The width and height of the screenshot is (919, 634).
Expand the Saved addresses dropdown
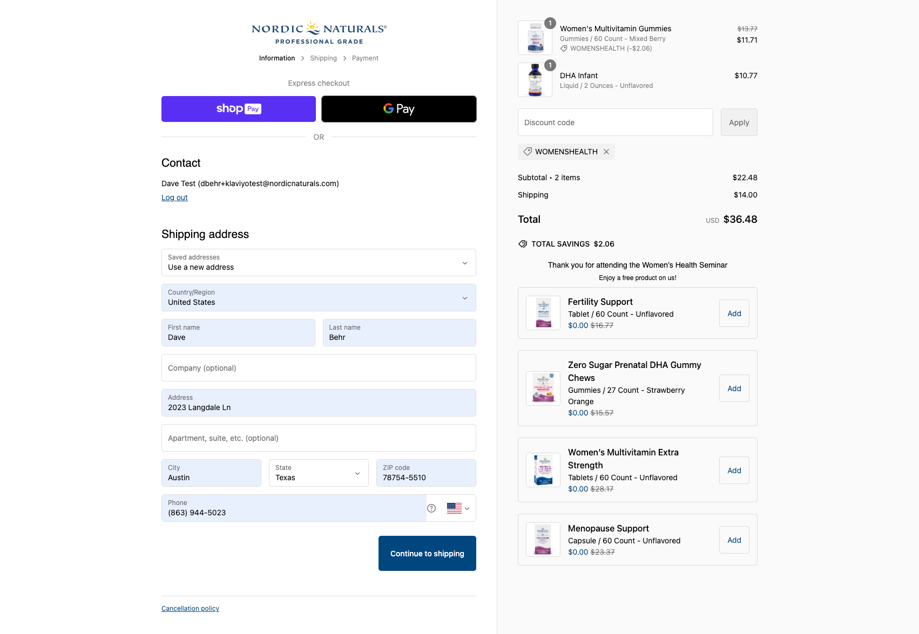(319, 263)
